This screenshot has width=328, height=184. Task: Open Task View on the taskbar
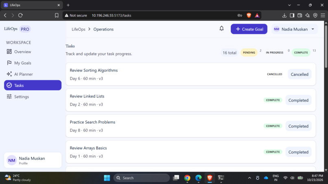(176, 178)
